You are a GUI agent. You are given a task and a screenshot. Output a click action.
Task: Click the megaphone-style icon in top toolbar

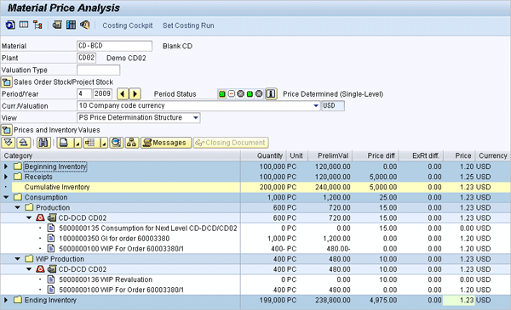84,25
